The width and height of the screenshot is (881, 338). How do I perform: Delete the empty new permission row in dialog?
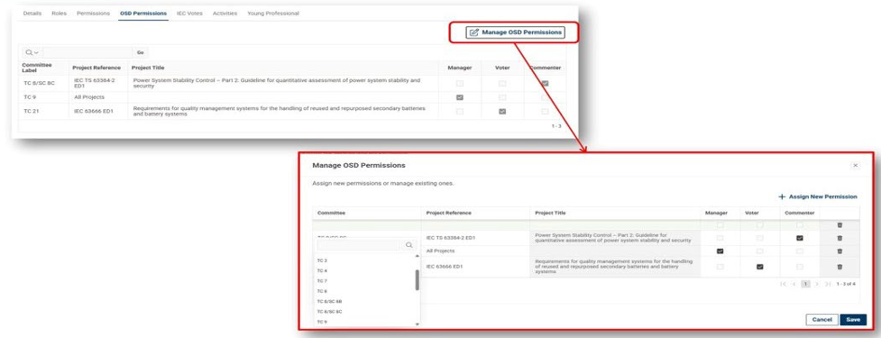pos(840,225)
